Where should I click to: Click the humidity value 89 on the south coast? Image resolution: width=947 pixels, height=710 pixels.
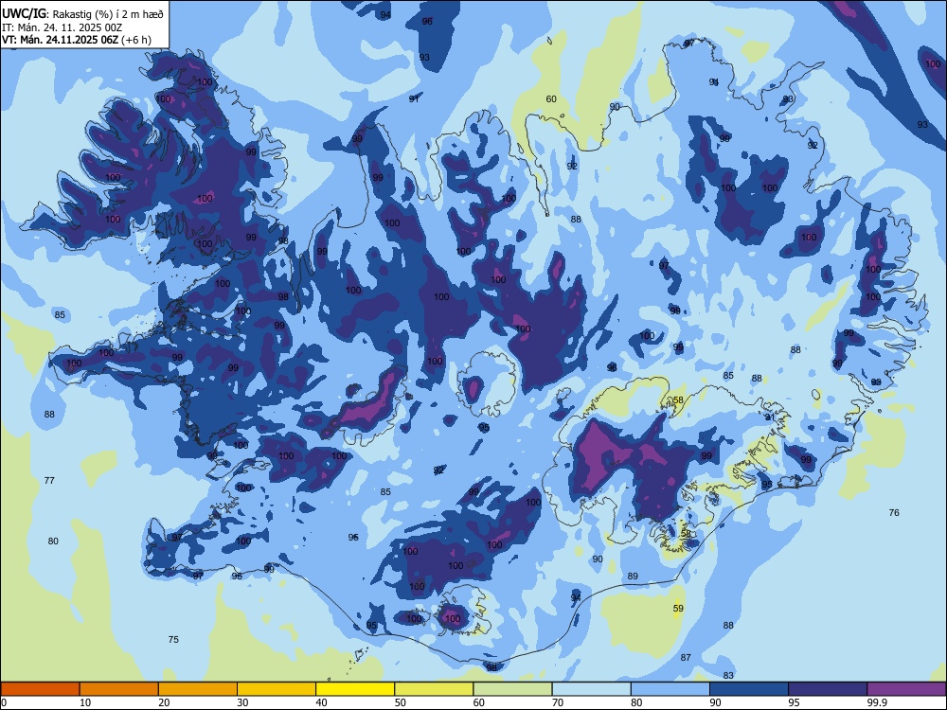tap(633, 576)
